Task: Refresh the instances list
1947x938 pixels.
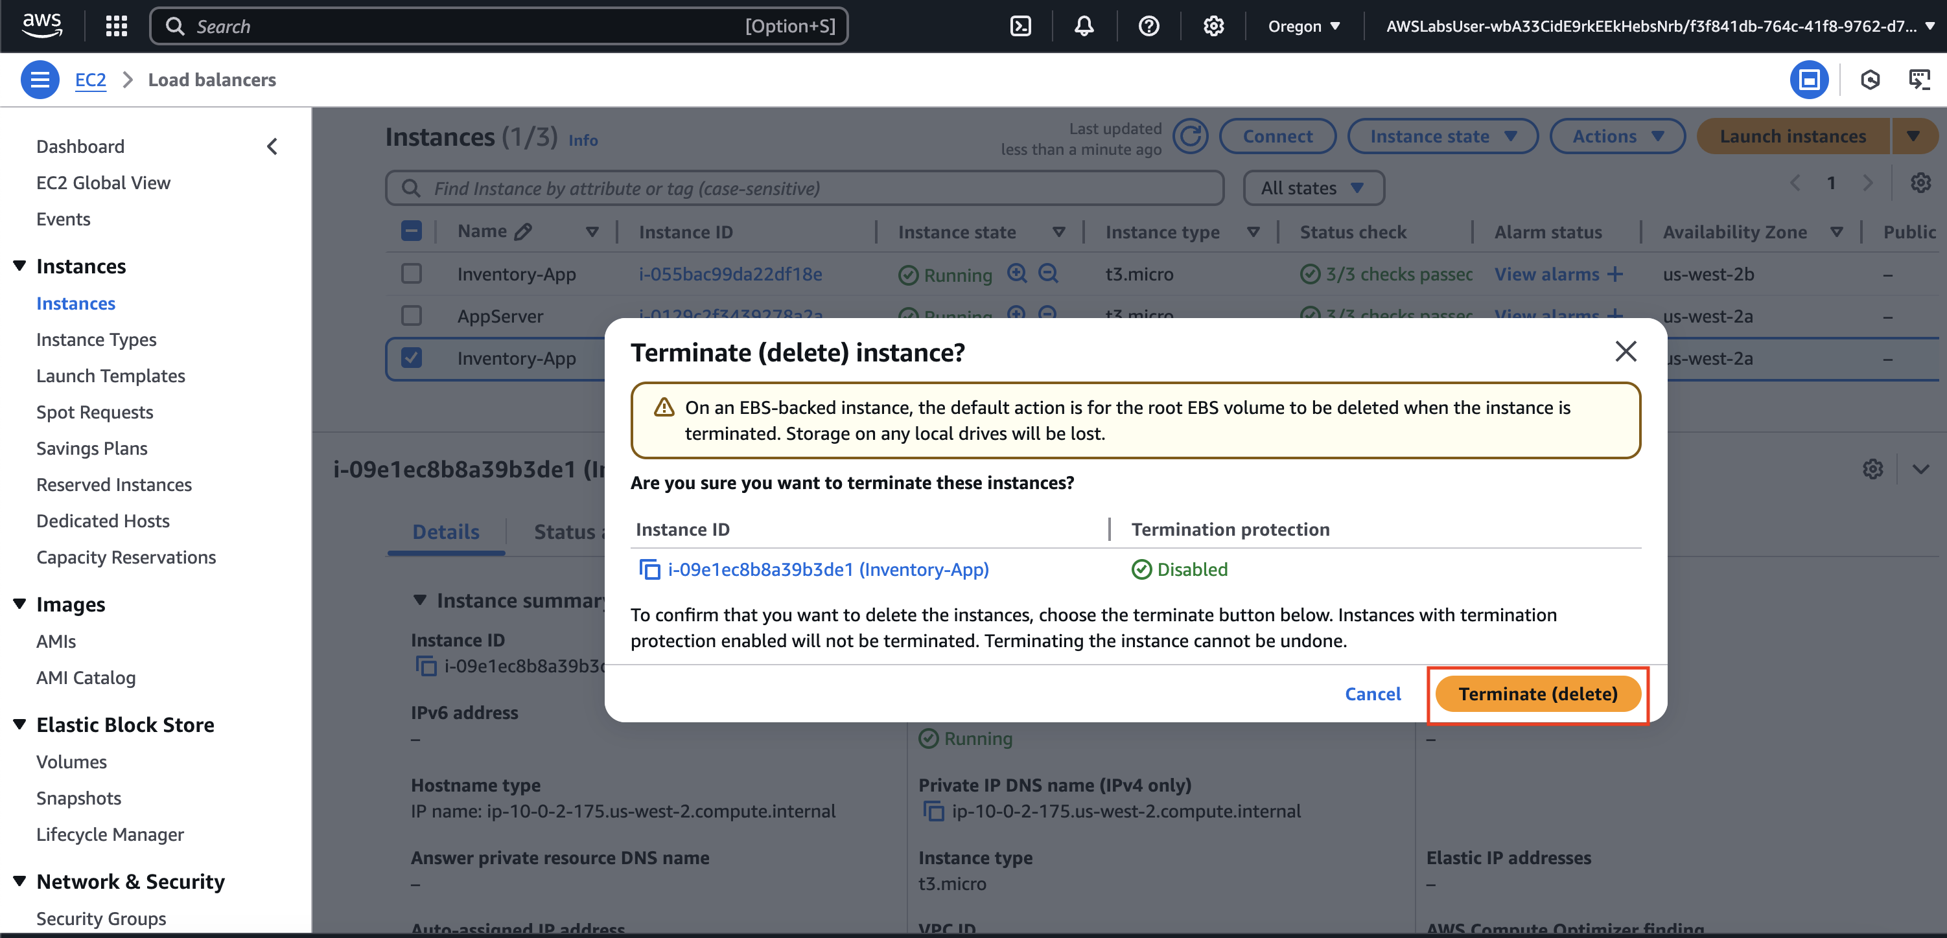Action: tap(1190, 137)
